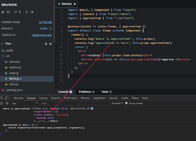Toggle the DevTools device toolbar
Screen dimensions: 196x141
point(7,98)
